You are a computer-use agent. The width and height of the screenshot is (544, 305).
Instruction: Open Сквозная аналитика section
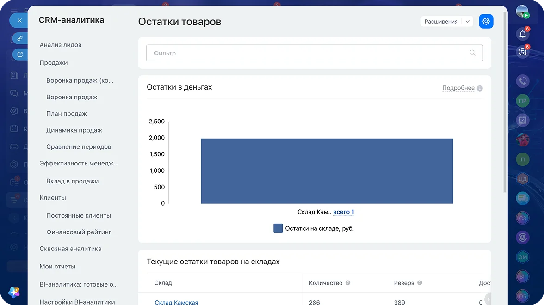tap(70, 249)
